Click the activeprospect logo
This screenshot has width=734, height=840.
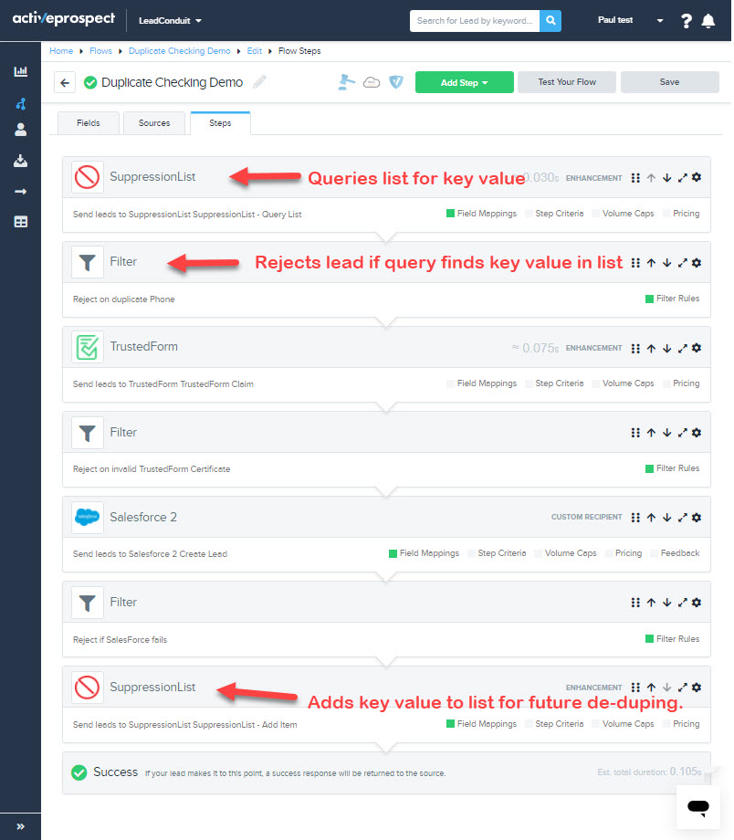(x=63, y=19)
